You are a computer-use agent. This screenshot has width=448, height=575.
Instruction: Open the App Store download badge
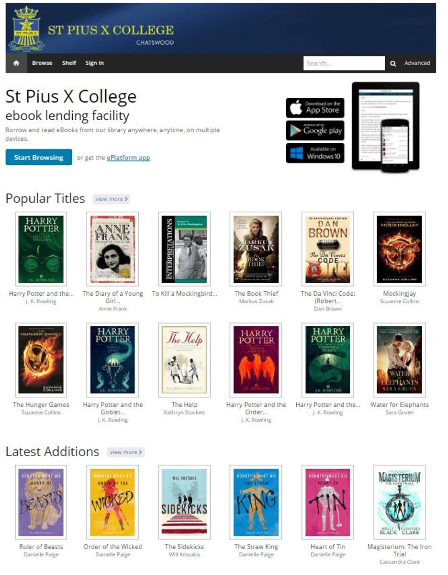coord(315,108)
